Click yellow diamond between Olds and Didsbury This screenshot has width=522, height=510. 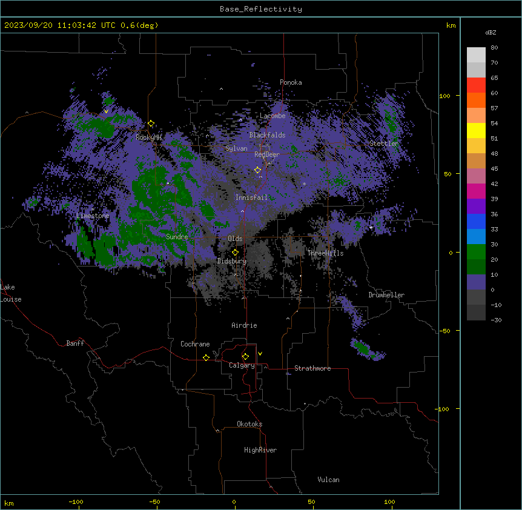(x=235, y=252)
